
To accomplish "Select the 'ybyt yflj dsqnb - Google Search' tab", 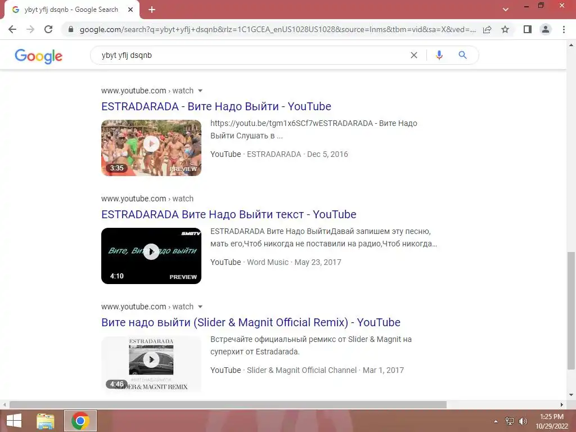I will tap(71, 10).
